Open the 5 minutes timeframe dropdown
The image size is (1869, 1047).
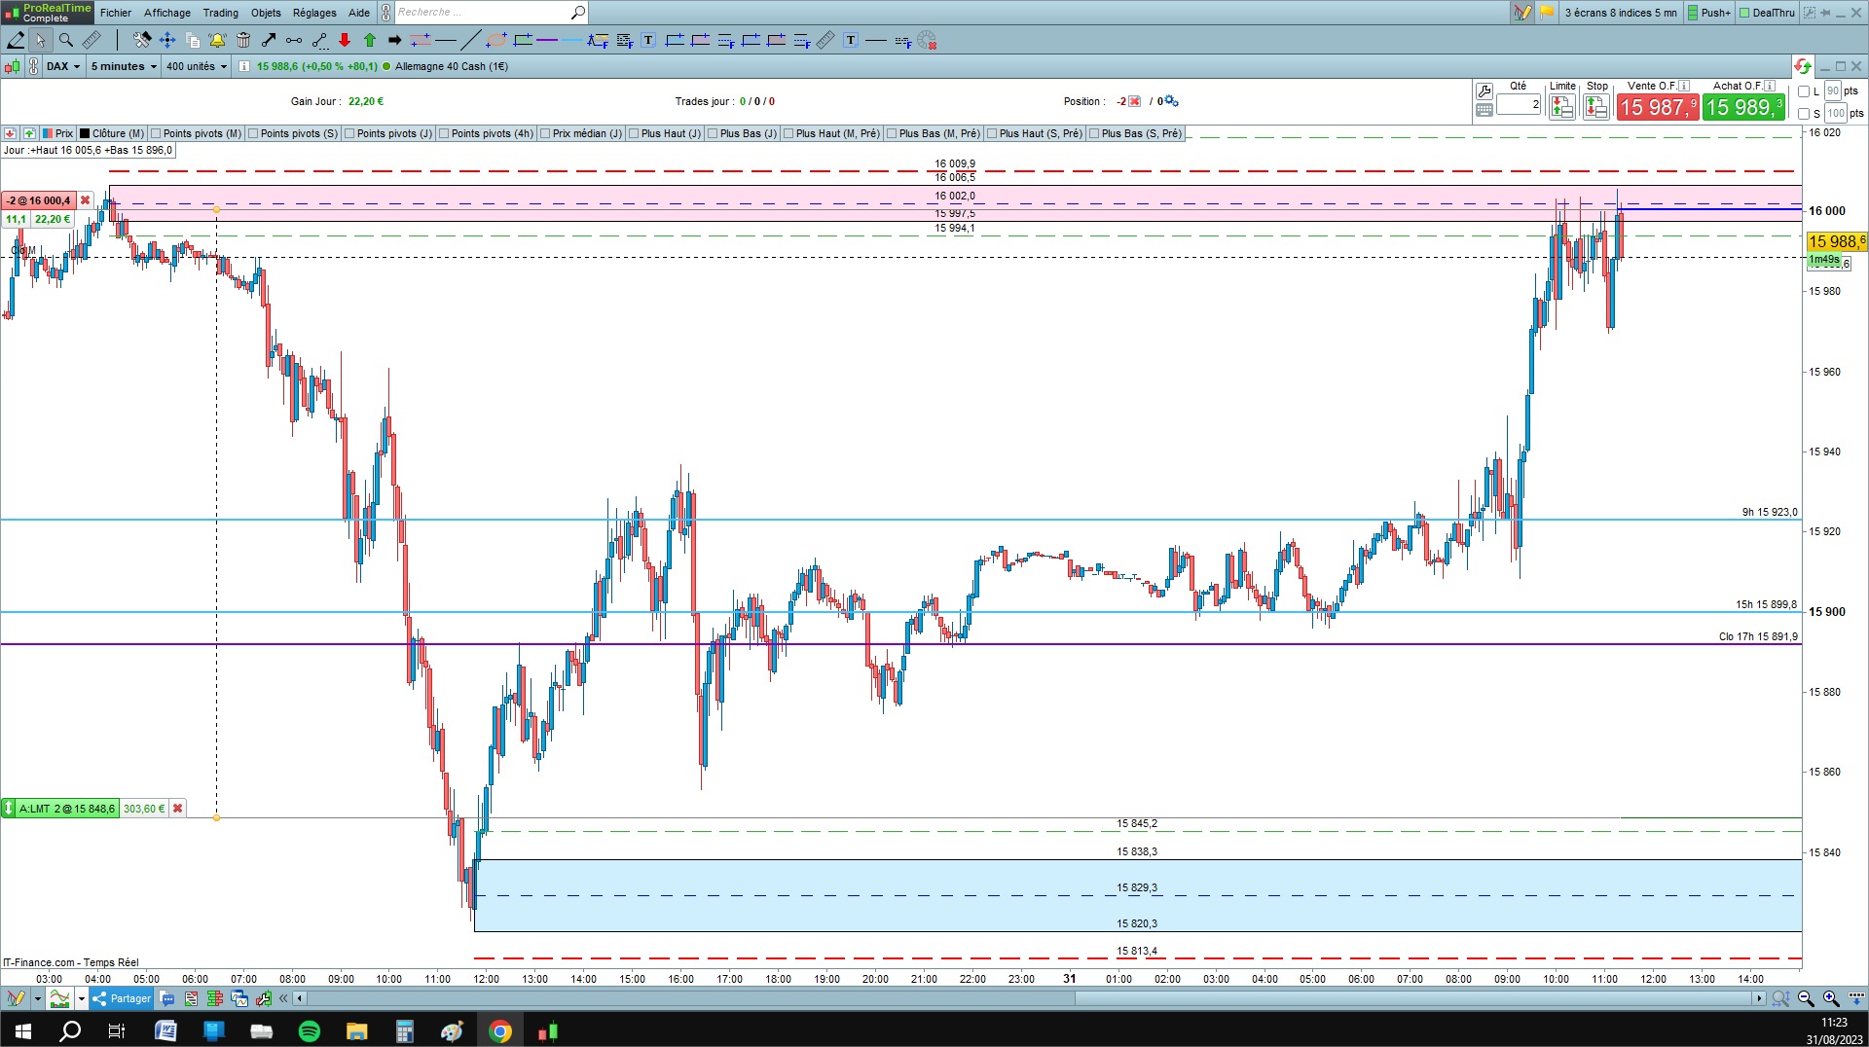point(124,66)
